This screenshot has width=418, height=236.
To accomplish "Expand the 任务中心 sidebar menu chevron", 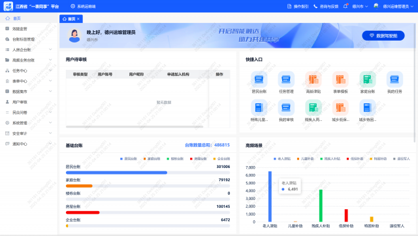I will [x=50, y=70].
